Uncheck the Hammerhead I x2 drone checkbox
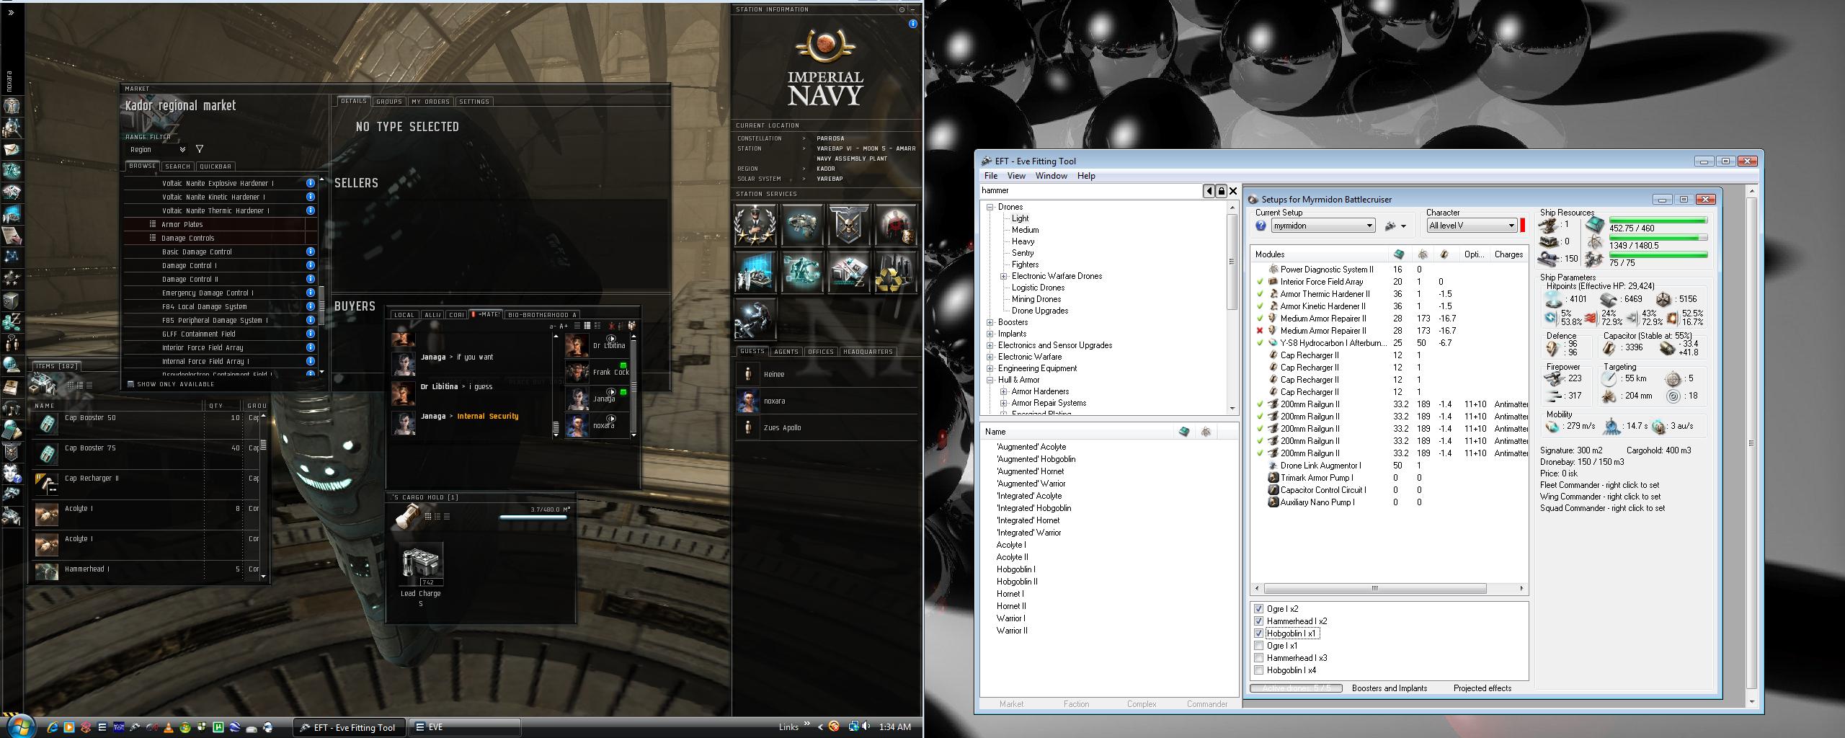The image size is (1845, 738). [1259, 621]
